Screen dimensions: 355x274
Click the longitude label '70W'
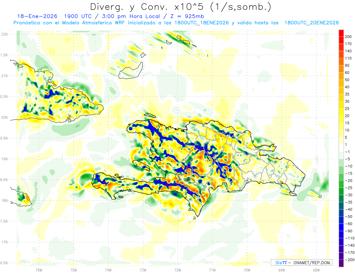click(x=247, y=270)
